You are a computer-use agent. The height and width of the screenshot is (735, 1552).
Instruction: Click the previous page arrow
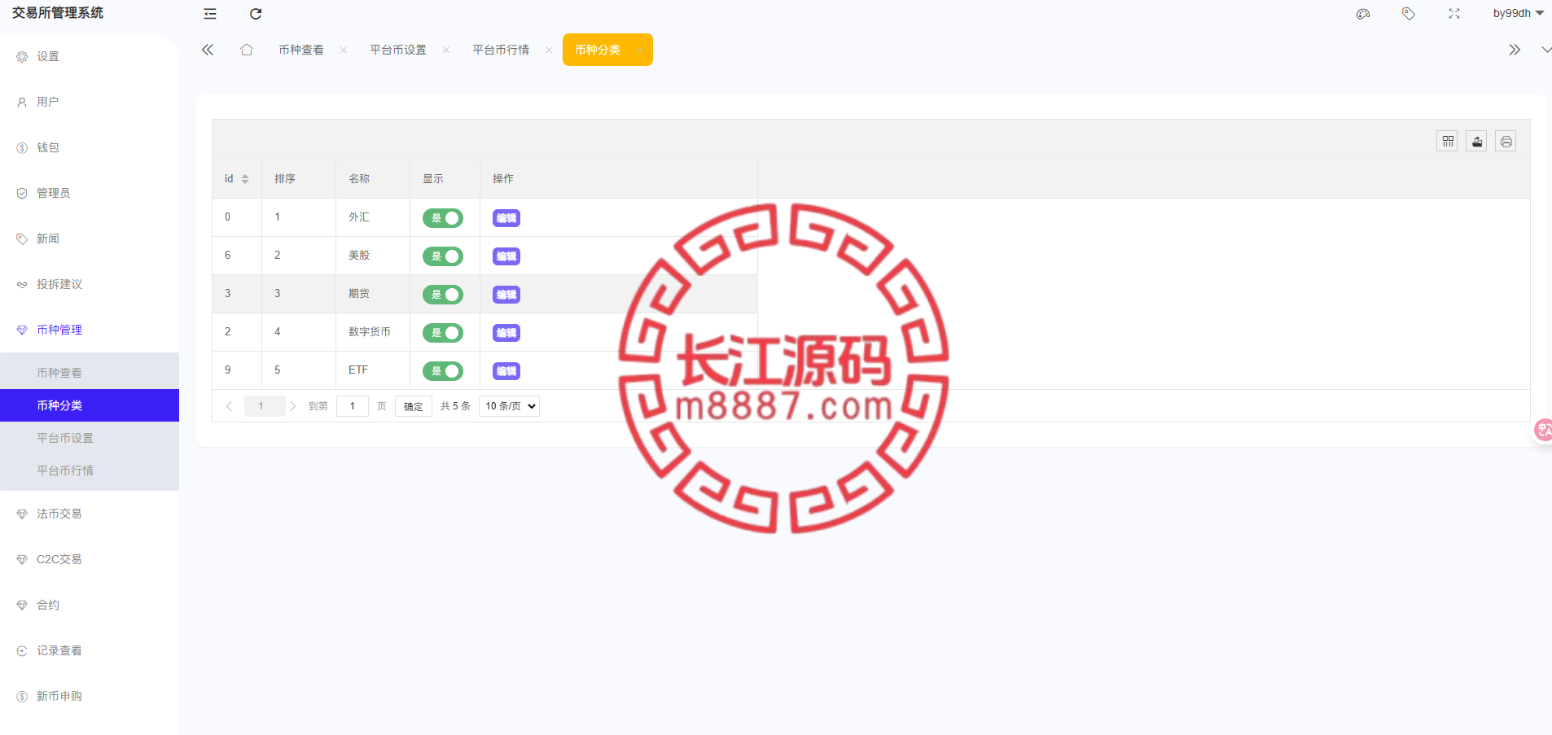point(229,406)
